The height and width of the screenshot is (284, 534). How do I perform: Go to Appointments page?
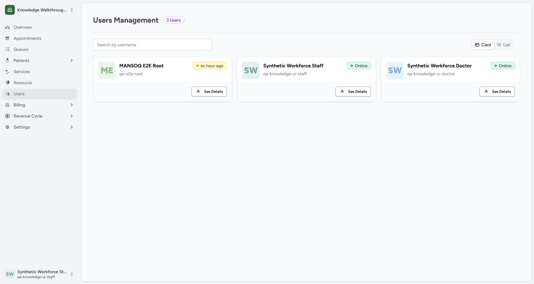[x=40, y=39]
